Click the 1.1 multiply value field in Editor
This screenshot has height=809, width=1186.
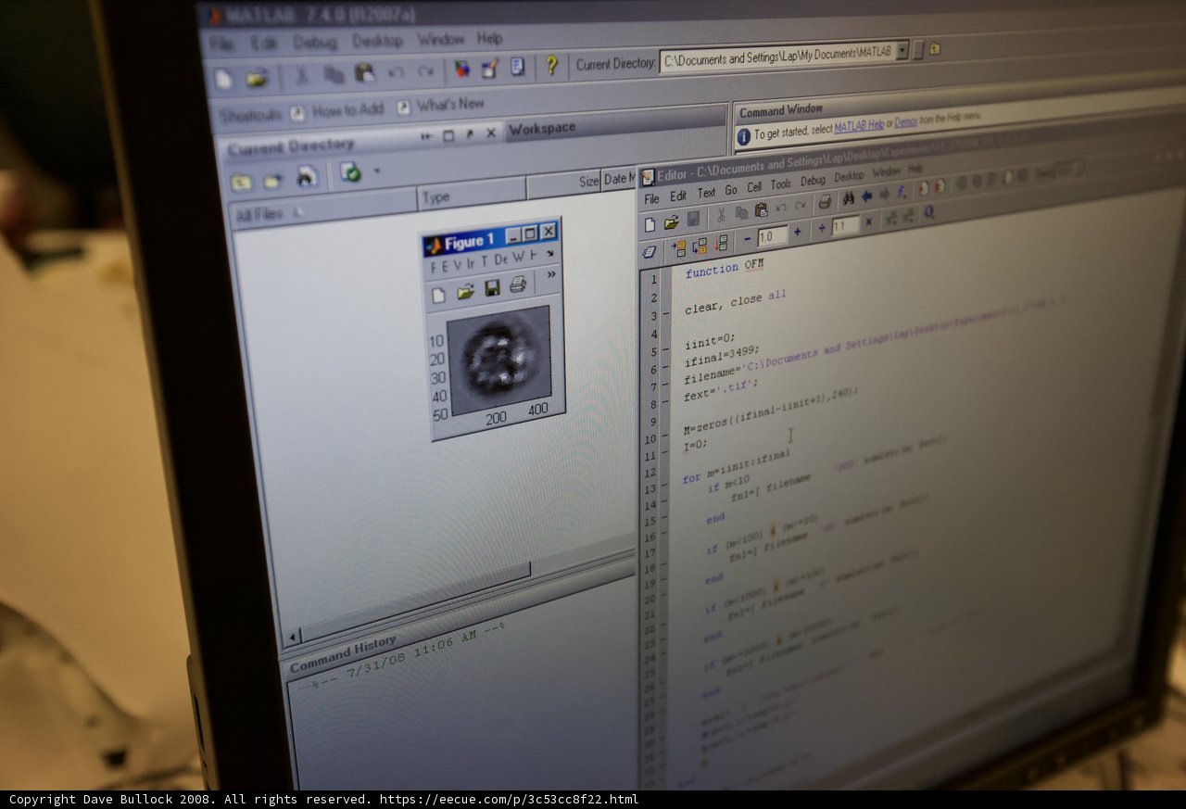[x=845, y=226]
